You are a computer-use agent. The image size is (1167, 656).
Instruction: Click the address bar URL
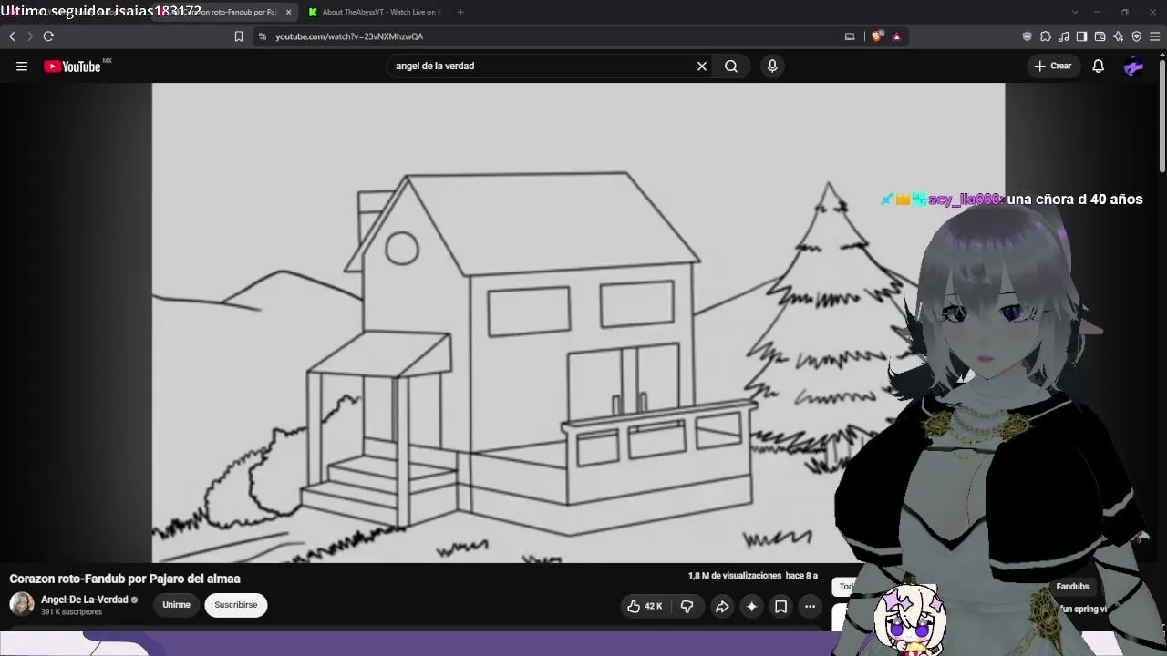point(349,36)
